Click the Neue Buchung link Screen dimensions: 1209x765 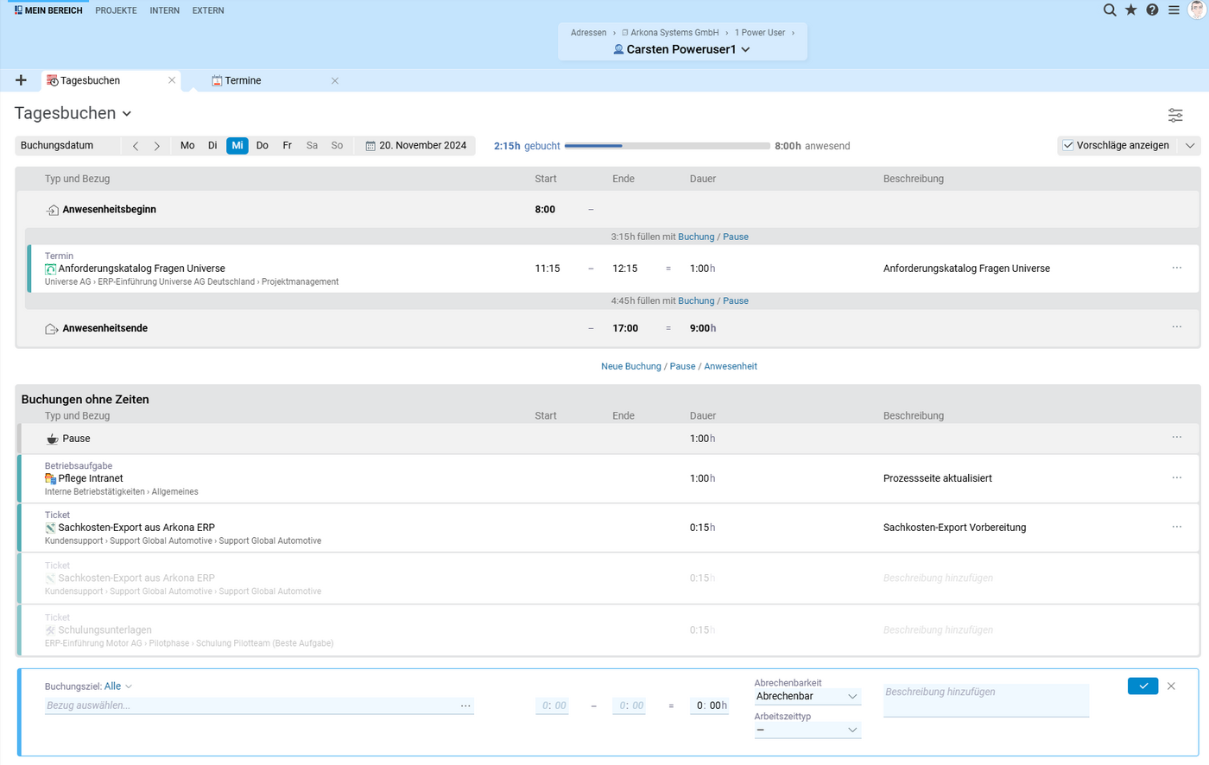tap(631, 366)
